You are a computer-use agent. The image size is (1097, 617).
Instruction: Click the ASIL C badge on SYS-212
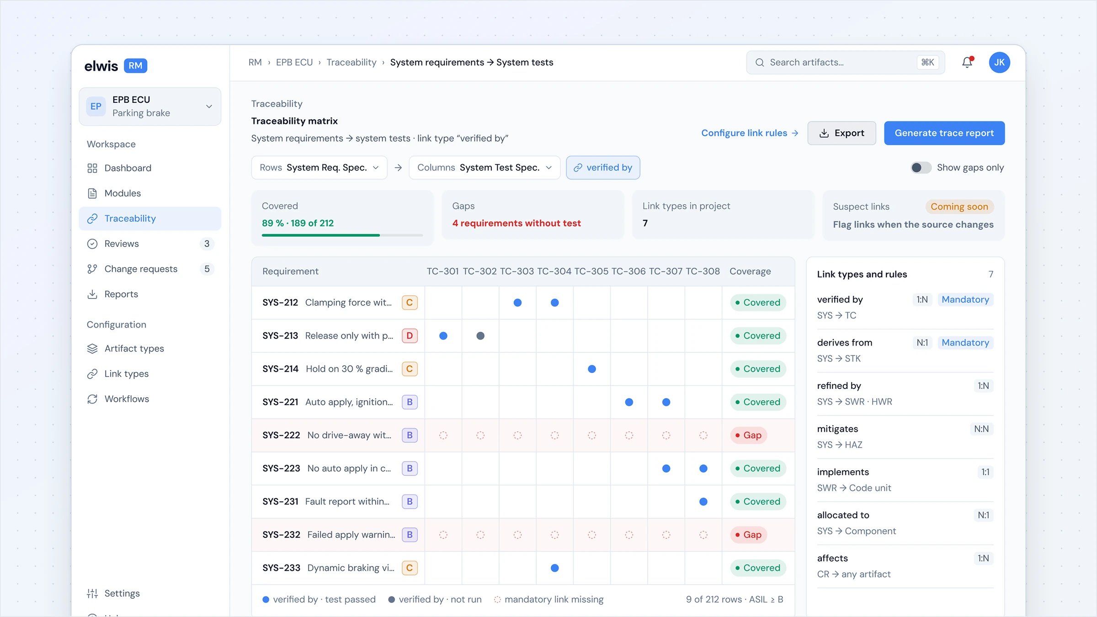410,303
